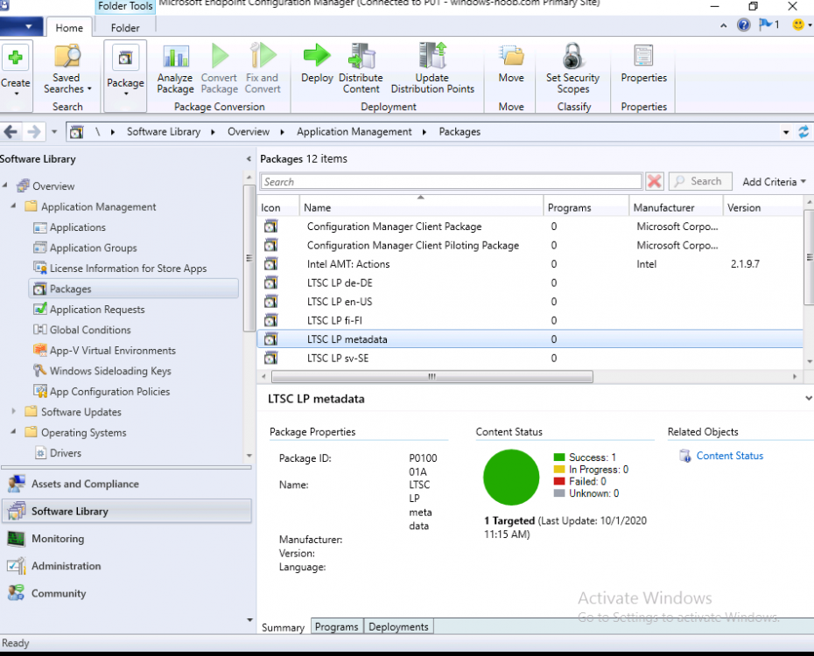Click the Set Security Scopes padlock icon
This screenshot has height=656, width=814.
[x=572, y=56]
